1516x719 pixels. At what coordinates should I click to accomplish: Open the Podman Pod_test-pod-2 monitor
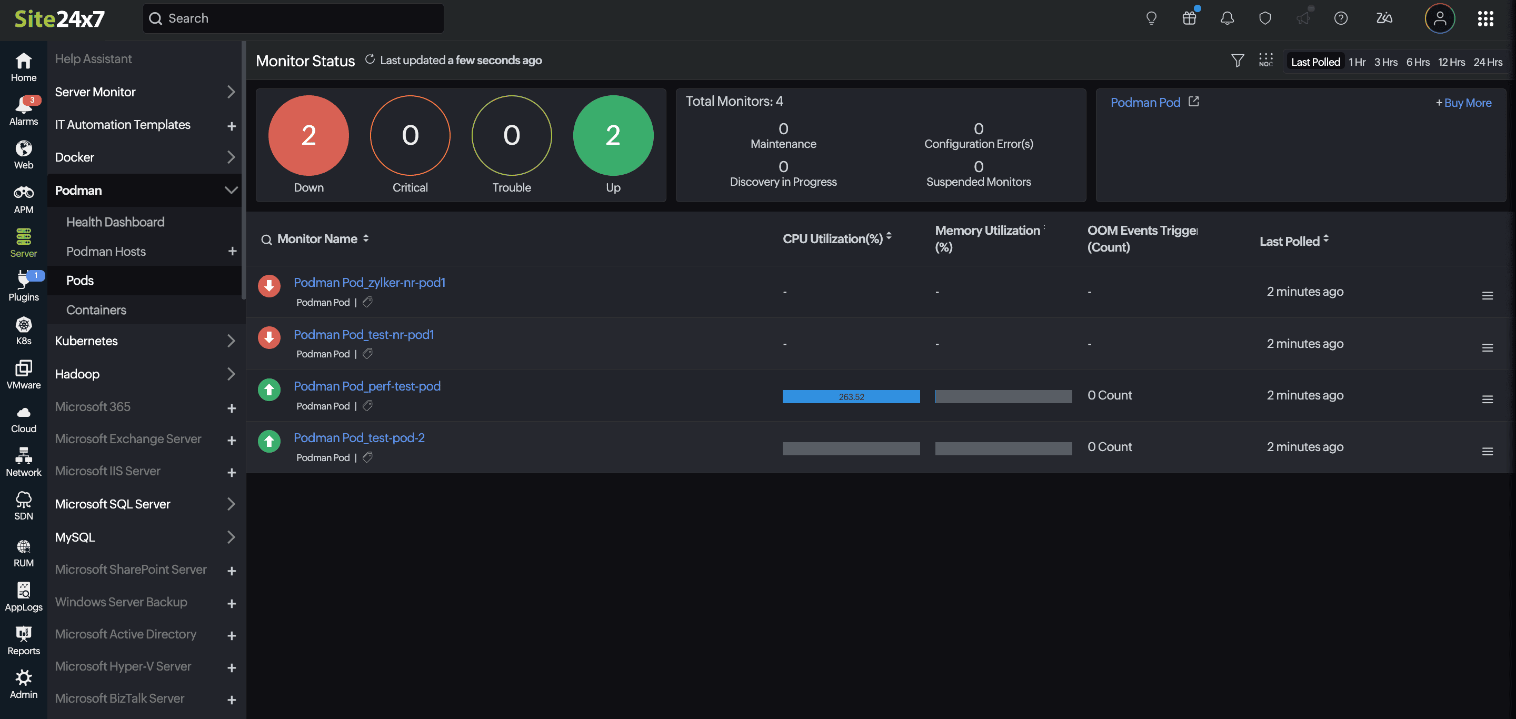pos(359,438)
